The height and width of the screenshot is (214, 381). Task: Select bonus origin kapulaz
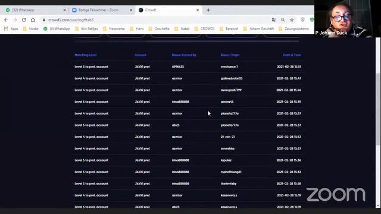coord(226,160)
